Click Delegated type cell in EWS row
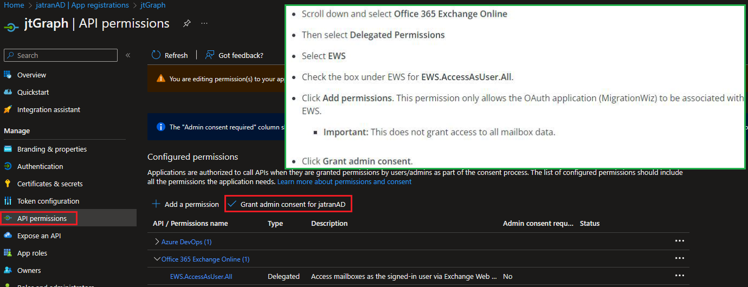This screenshot has width=748, height=287. click(x=283, y=276)
